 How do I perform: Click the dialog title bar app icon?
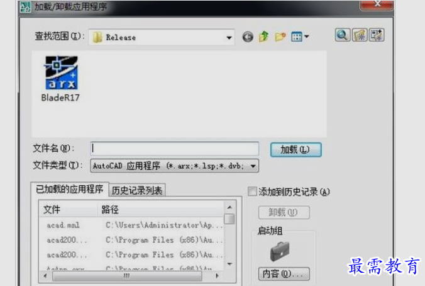click(x=26, y=7)
